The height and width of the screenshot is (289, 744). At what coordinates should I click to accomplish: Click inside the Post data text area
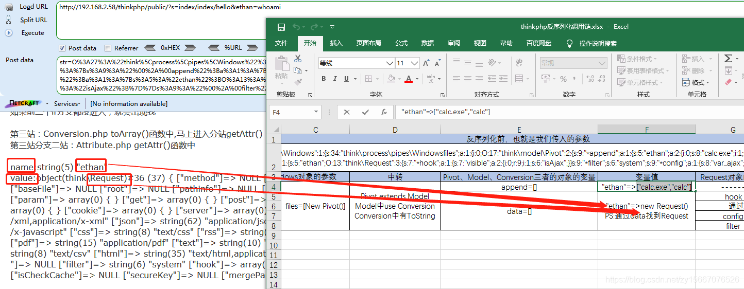[161, 76]
